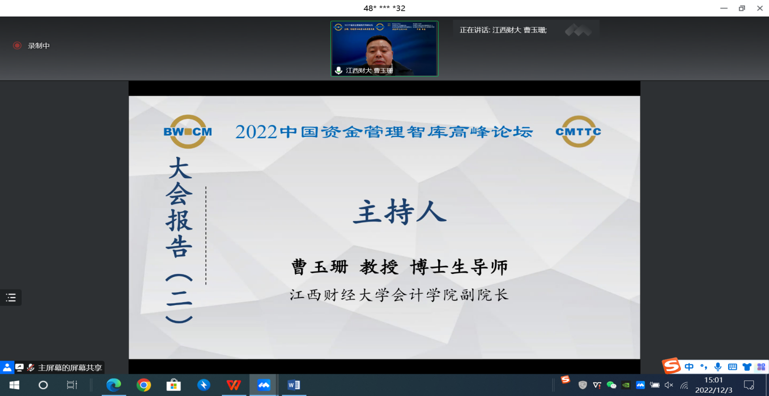Viewport: 769px width, 396px height.
Task: Click '曹玉珊 教授 博士生导师' text on slide
Action: tap(400, 267)
